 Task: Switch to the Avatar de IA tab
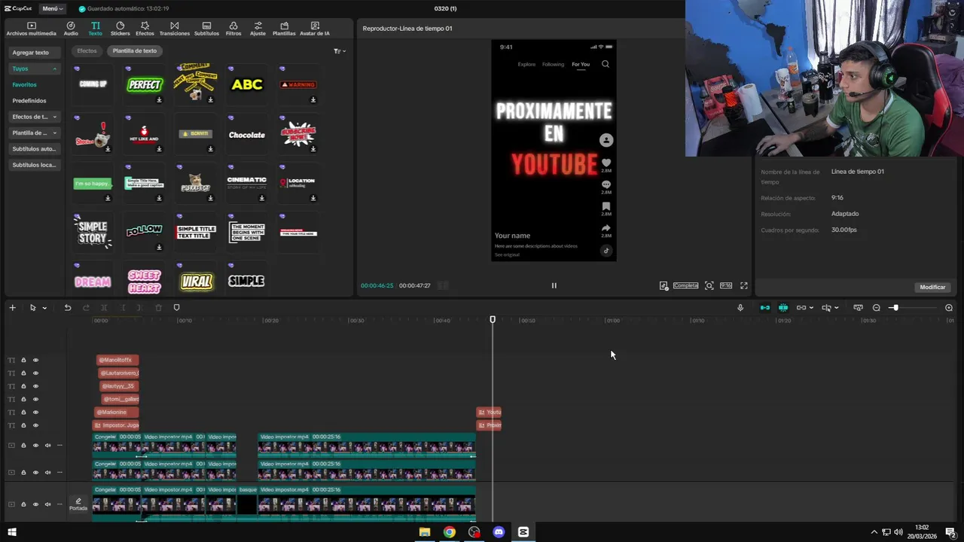(315, 29)
